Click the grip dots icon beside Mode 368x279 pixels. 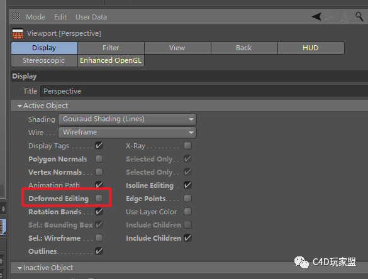click(16, 16)
